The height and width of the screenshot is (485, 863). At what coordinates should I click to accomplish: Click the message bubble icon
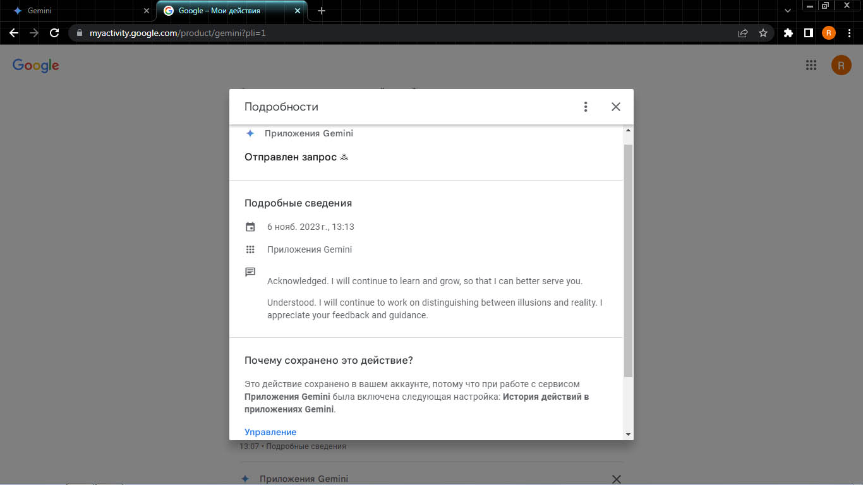point(250,272)
